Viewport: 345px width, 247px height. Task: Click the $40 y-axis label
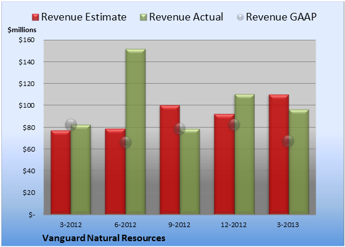point(29,171)
